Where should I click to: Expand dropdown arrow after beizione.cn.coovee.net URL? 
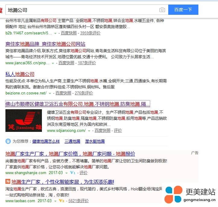click(x=50, y=94)
